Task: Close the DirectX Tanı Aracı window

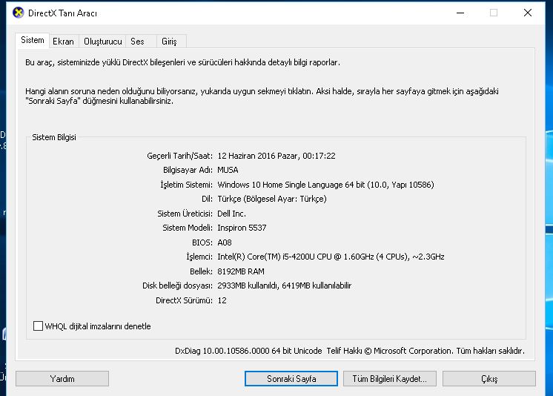Action: pyautogui.click(x=528, y=13)
